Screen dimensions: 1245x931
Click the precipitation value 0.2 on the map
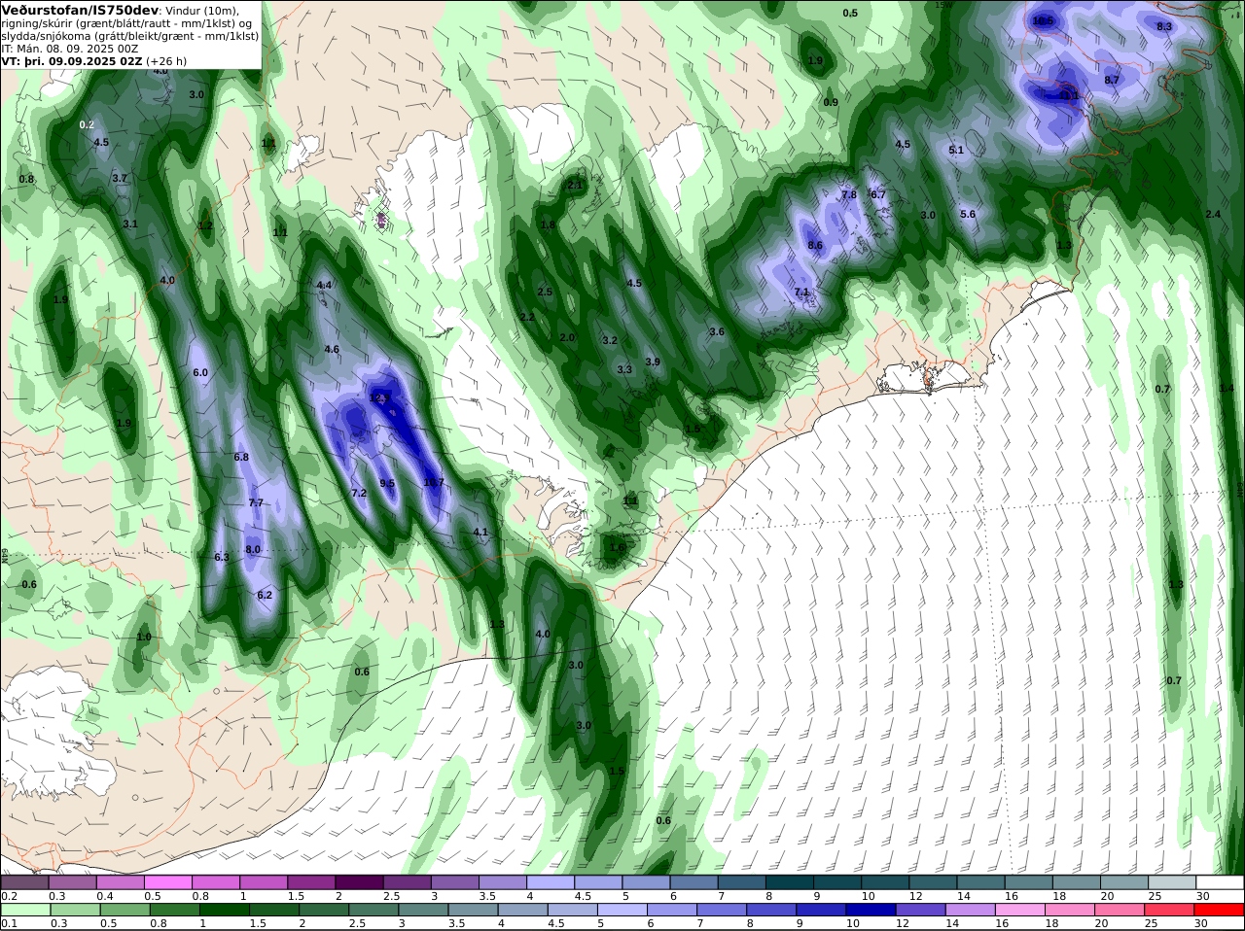87,124
